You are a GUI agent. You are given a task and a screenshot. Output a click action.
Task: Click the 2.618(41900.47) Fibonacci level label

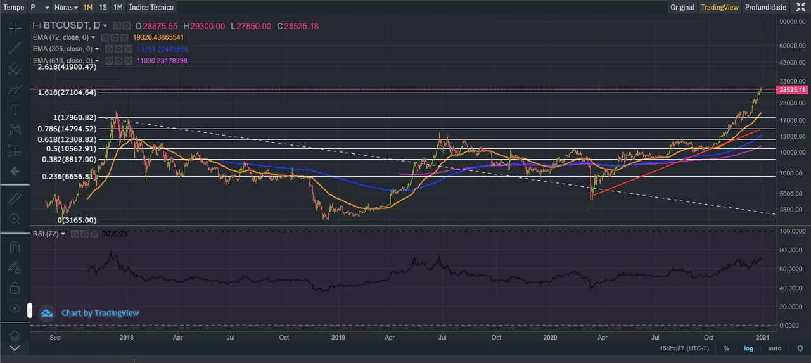[66, 67]
